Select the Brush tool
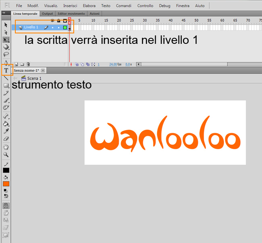 (6, 100)
